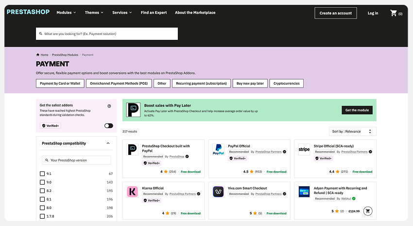Check the 8.0 compatibility checkbox
Viewport: 413px width, 226px height.
(42, 208)
